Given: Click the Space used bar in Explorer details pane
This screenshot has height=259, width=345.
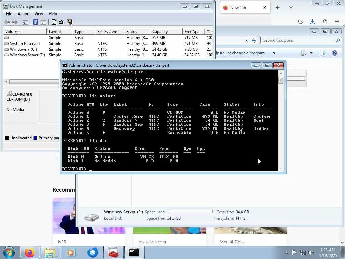Looking at the screenshot, I should (x=190, y=211).
